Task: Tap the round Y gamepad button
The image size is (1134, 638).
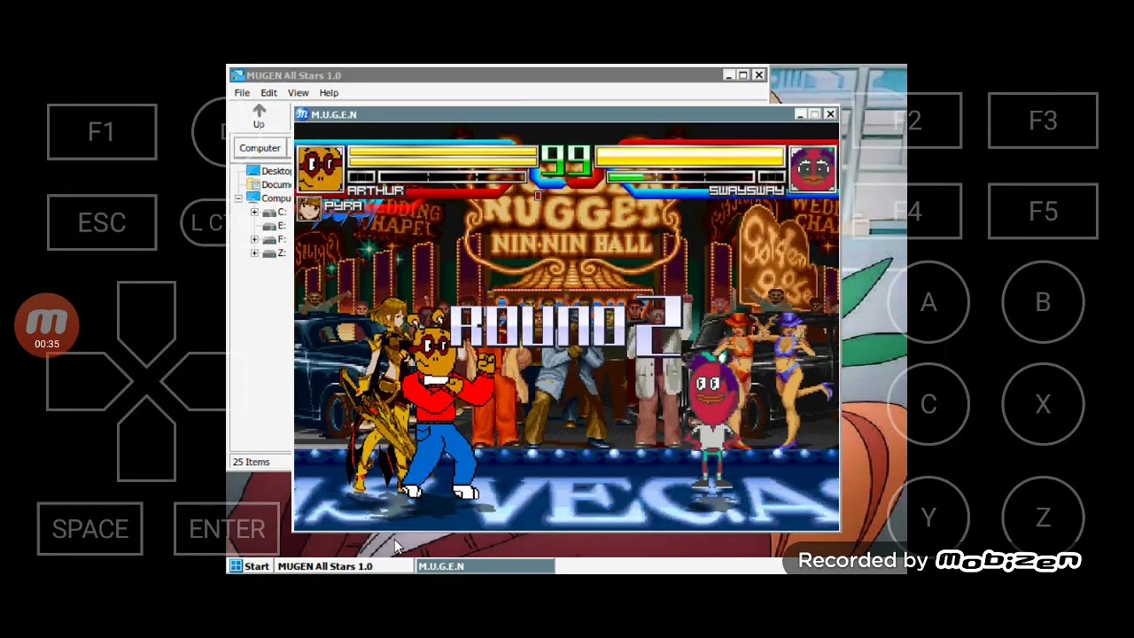Action: click(x=928, y=517)
